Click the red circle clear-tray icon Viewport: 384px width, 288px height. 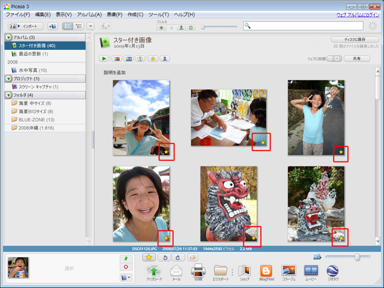(126, 267)
